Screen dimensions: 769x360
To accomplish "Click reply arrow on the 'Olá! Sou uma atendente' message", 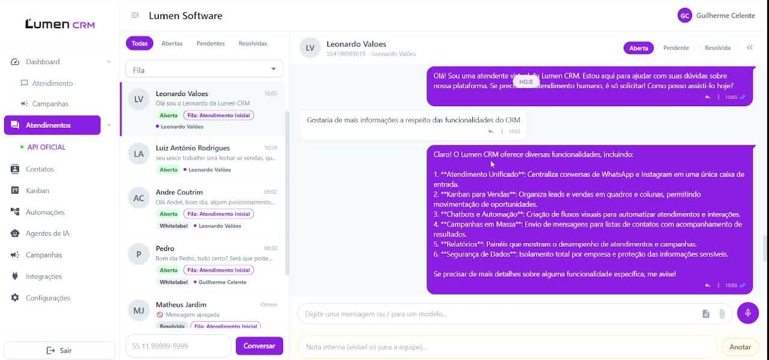I will (x=708, y=97).
